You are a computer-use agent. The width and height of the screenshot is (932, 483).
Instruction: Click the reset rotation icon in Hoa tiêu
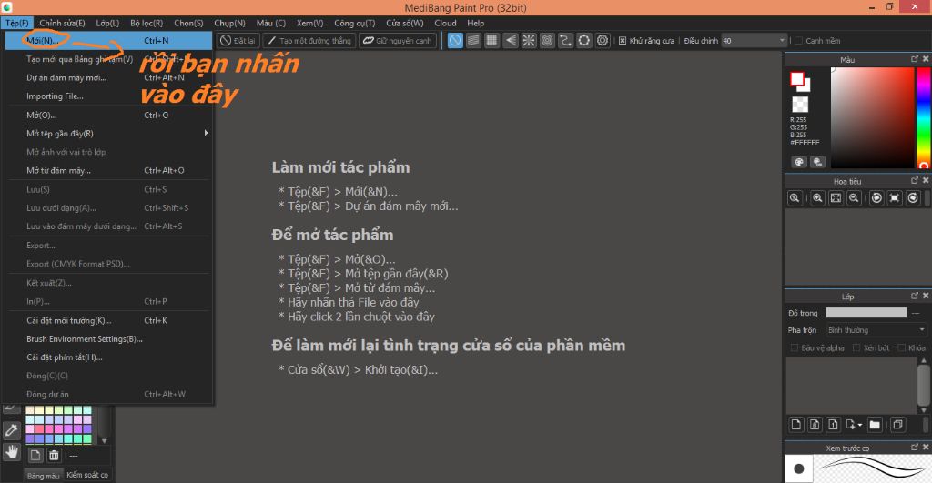895,197
